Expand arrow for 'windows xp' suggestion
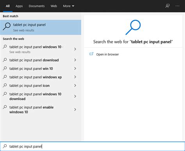 point(75,77)
